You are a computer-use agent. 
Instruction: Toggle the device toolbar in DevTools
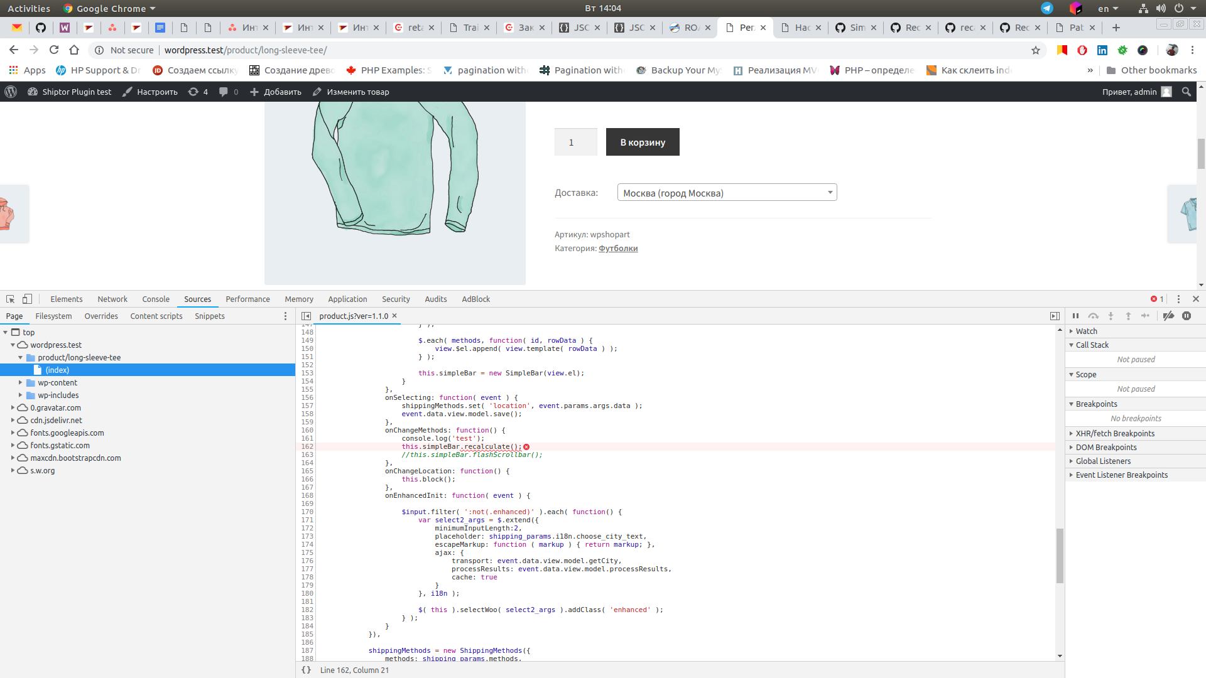point(27,299)
